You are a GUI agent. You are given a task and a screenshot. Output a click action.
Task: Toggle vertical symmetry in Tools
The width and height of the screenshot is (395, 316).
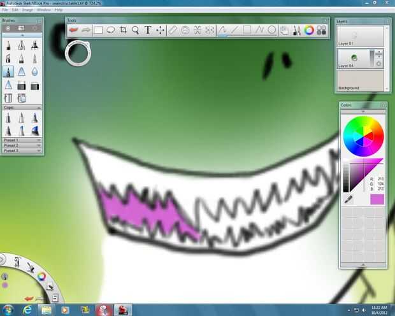[210, 30]
